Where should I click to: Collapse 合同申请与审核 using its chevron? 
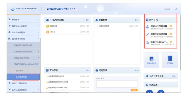[39, 39]
